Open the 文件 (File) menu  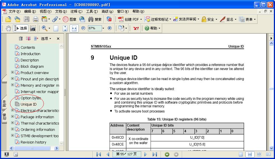14,11
